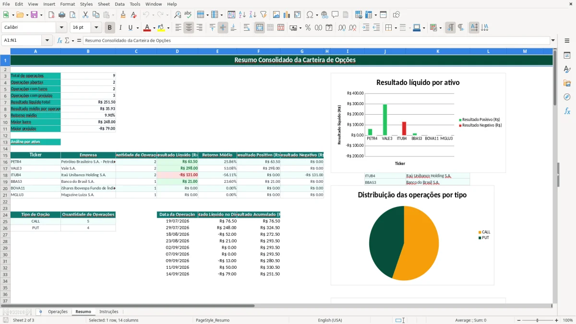The width and height of the screenshot is (576, 324).
Task: Toggle Bold formatting
Action: point(110,28)
